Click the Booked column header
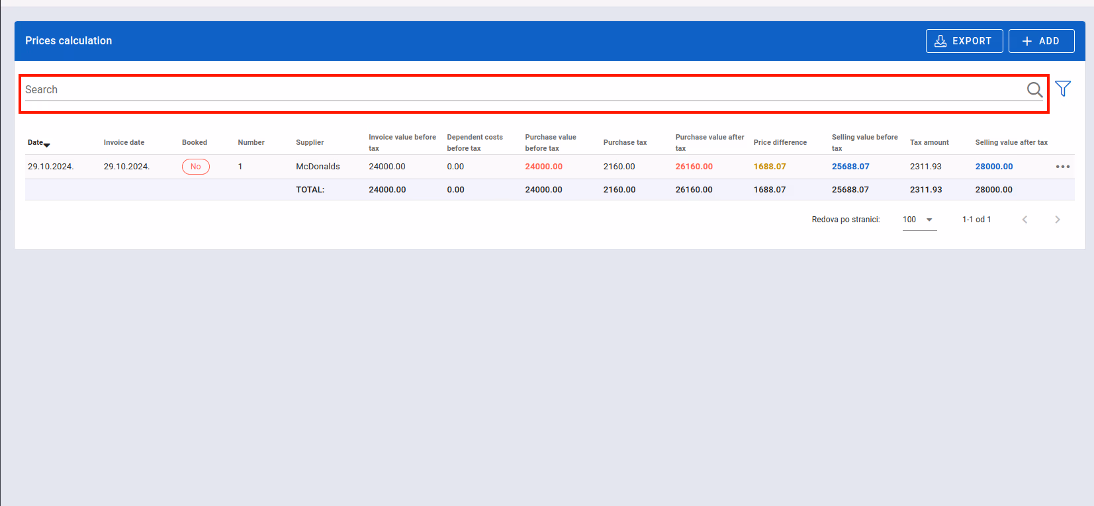This screenshot has width=1094, height=506. (x=195, y=143)
